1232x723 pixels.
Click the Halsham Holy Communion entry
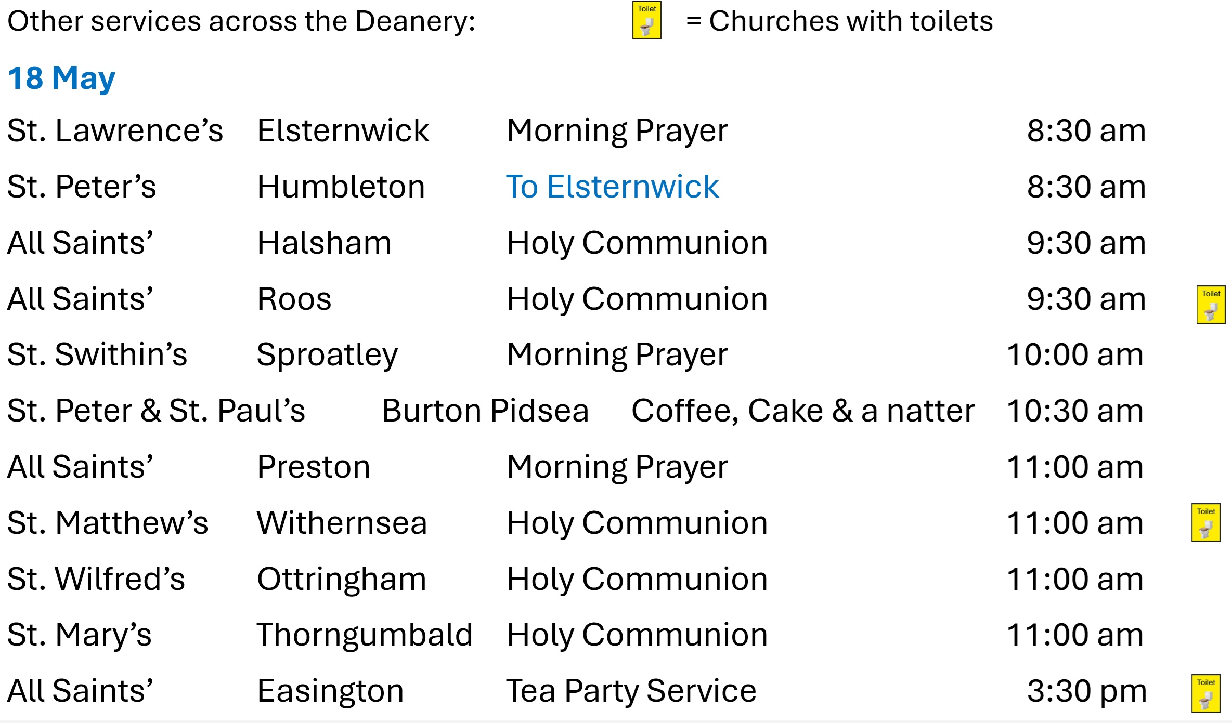pyautogui.click(x=637, y=243)
